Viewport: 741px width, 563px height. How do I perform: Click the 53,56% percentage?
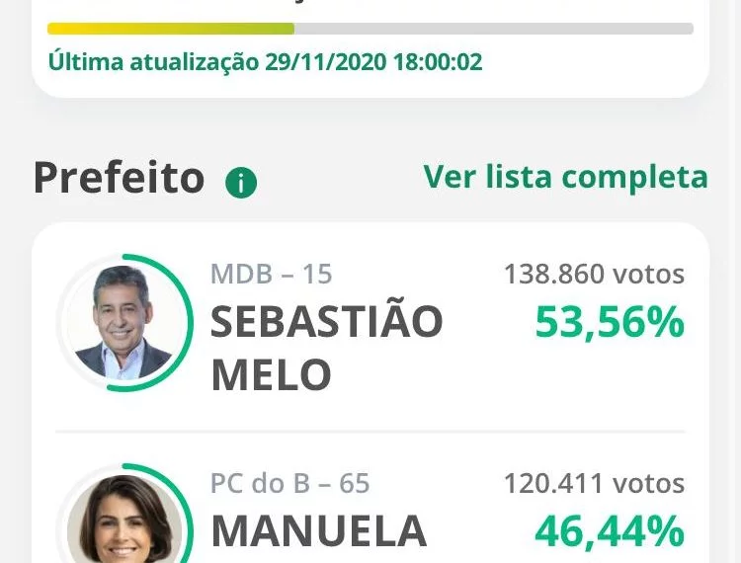point(611,322)
